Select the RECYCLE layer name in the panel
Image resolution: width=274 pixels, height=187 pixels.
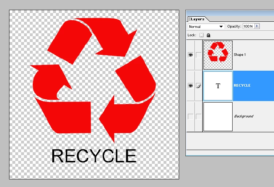(242, 86)
